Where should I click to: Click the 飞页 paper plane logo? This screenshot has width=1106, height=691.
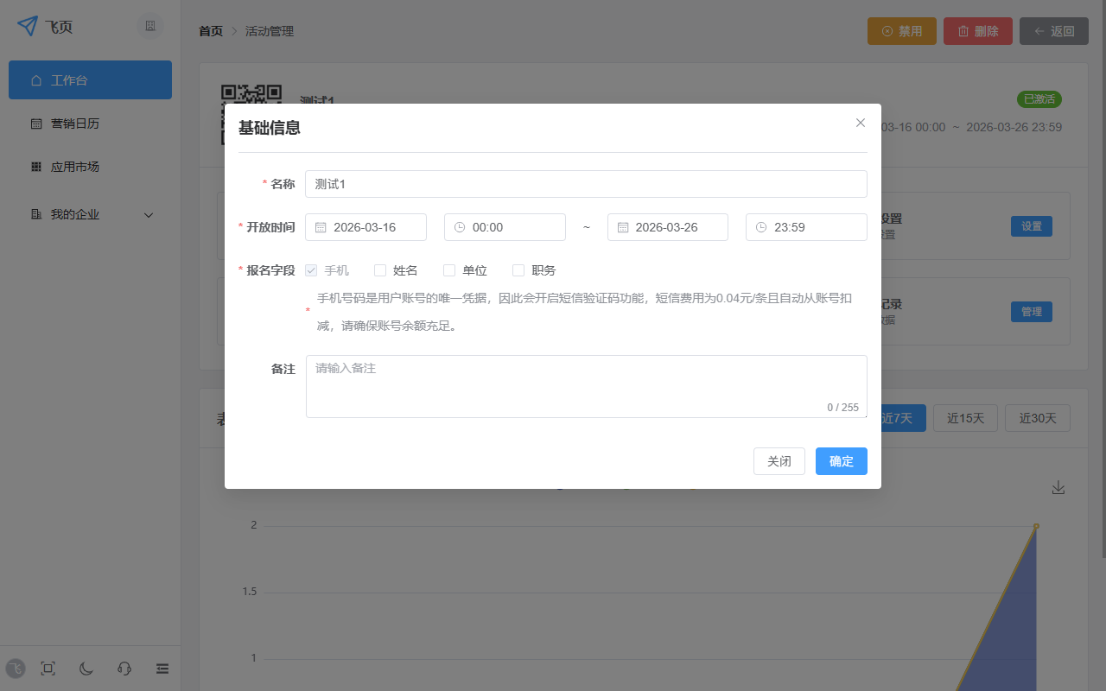[x=27, y=26]
